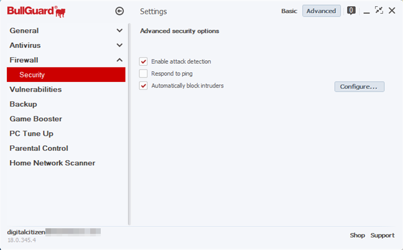This screenshot has height=250, width=403.
Task: Click the Advanced security options heading
Action: pos(179,31)
